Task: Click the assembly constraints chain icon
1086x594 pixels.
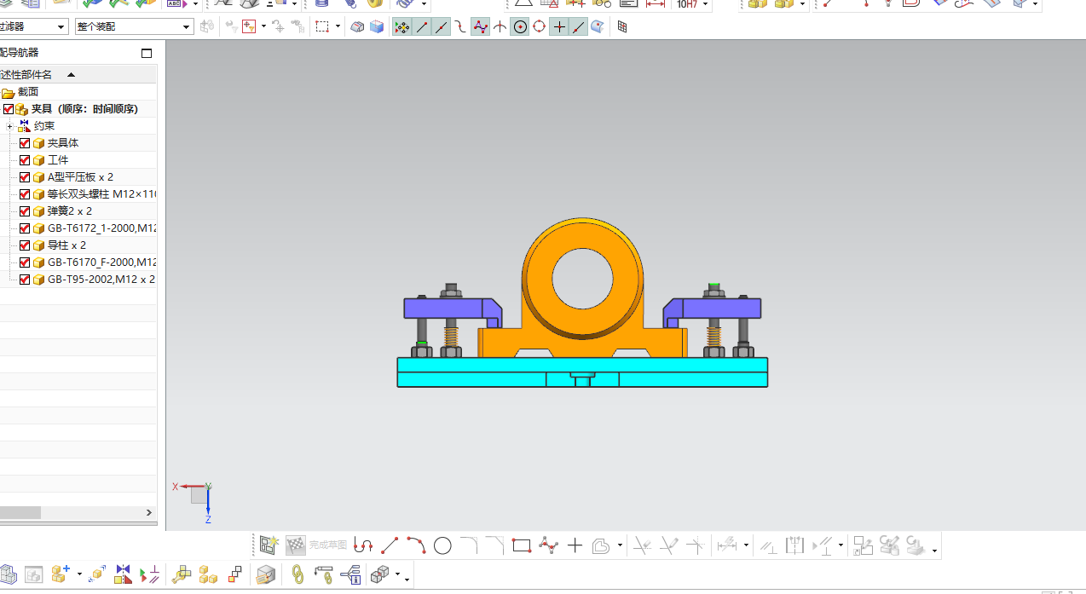Action: click(297, 575)
